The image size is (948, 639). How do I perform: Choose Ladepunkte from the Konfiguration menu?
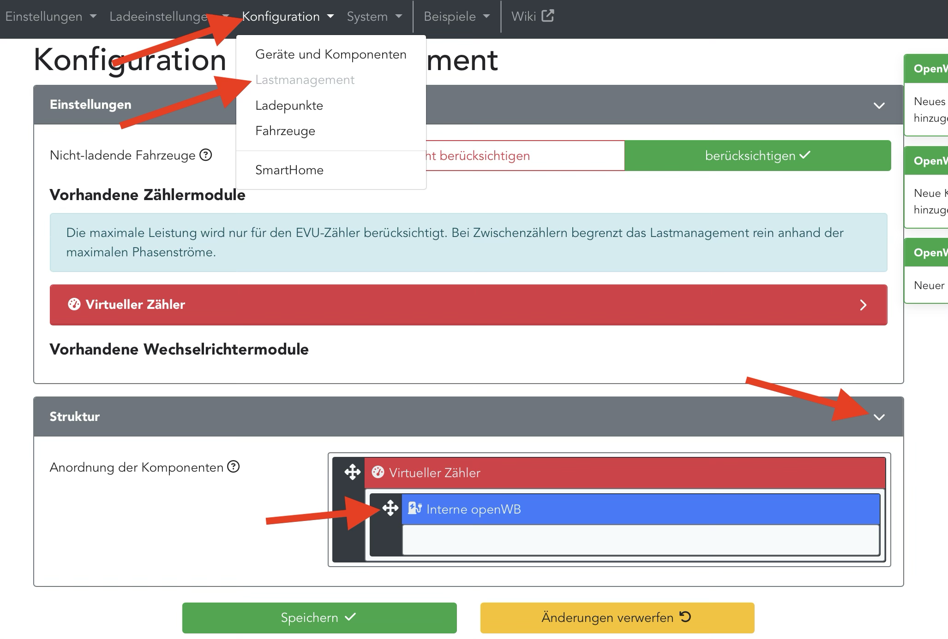(289, 106)
